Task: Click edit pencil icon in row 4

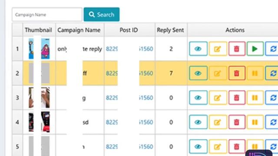Action: (x=218, y=122)
